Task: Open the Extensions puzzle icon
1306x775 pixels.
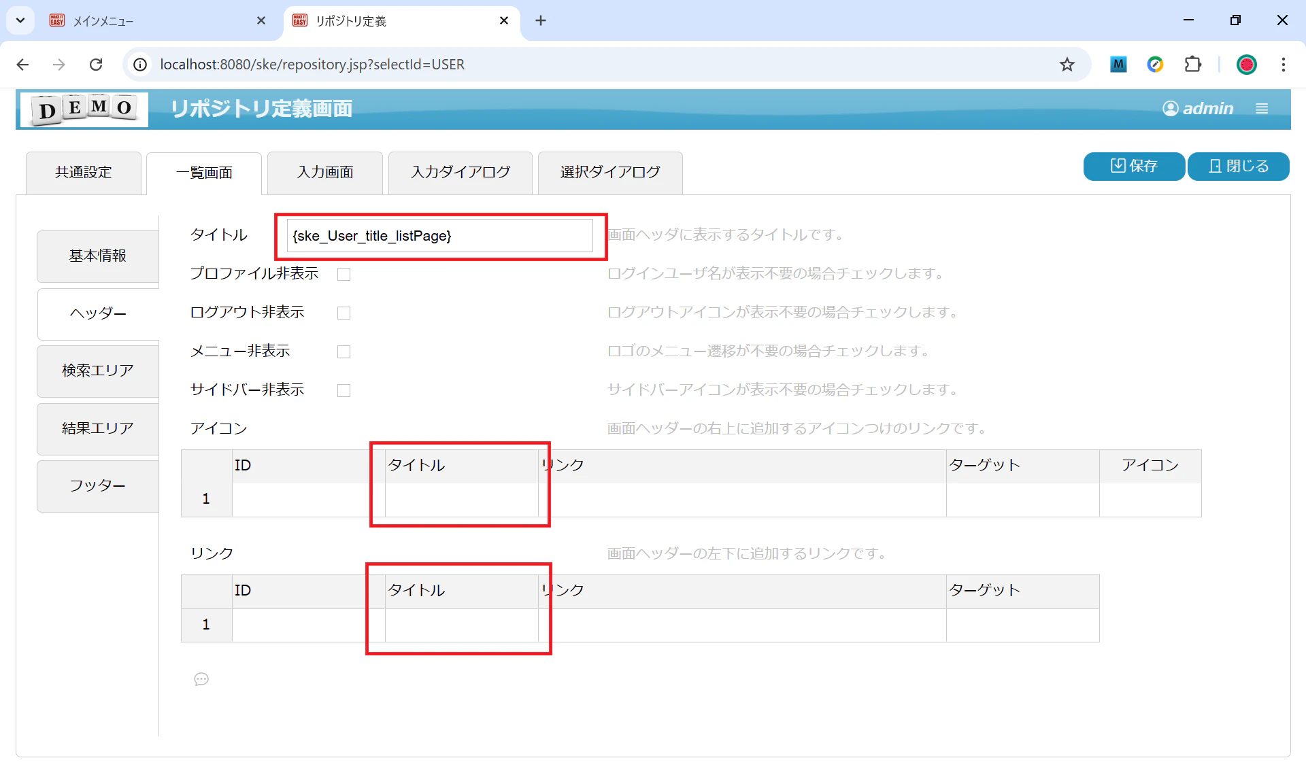Action: click(x=1192, y=65)
